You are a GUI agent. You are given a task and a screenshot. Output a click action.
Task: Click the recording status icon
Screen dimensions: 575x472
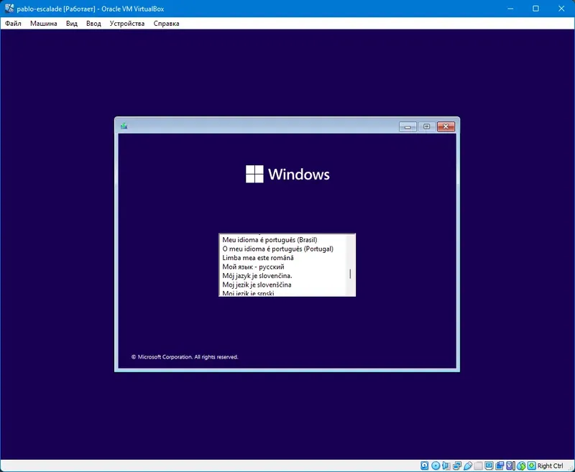[499, 466]
